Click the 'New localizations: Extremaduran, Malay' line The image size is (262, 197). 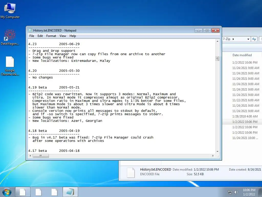[x=69, y=61]
